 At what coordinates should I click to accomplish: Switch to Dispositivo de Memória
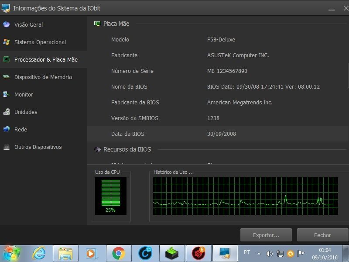pyautogui.click(x=43, y=77)
